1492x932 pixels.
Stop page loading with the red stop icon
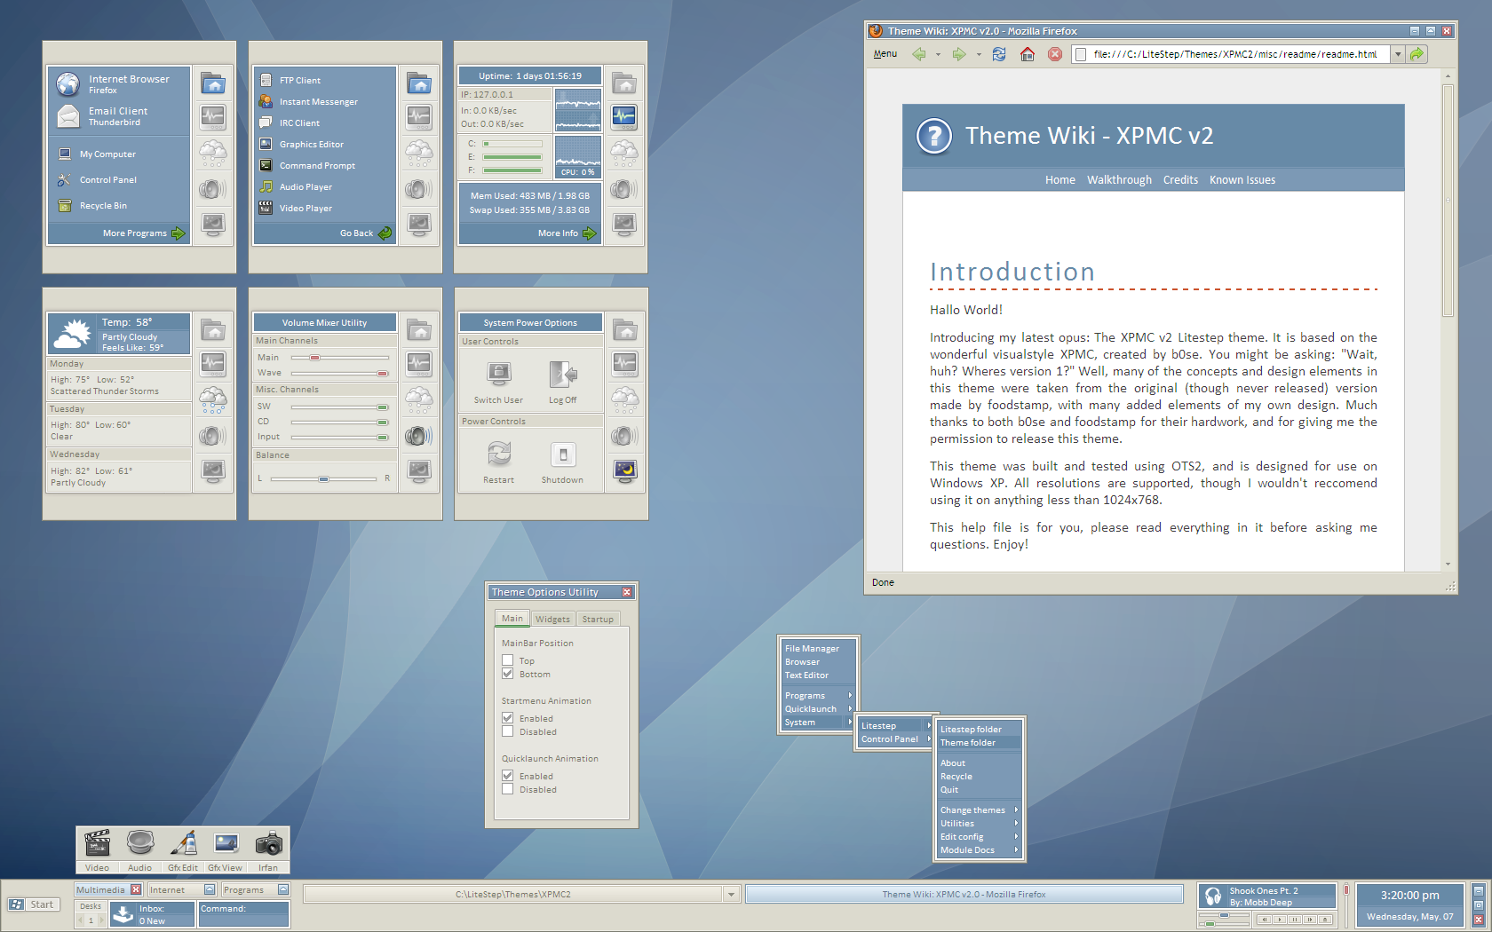(1055, 54)
